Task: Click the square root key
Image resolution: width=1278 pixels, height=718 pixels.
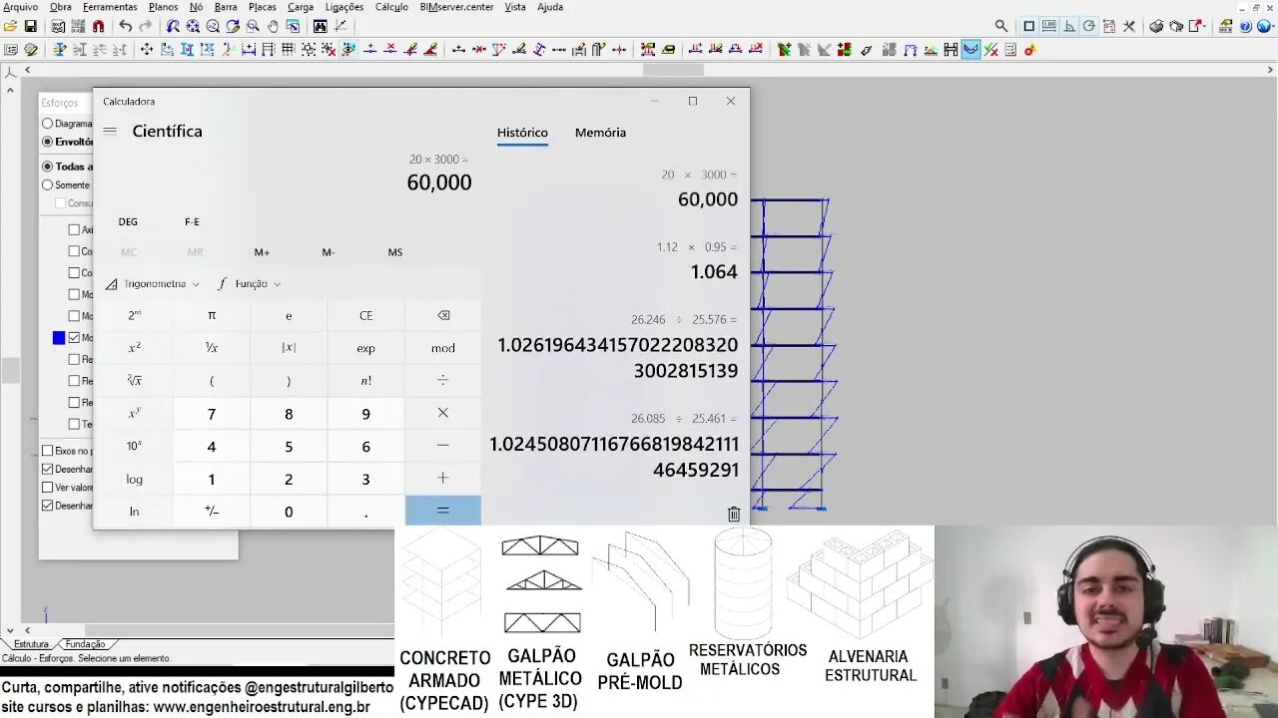Action: click(x=135, y=380)
